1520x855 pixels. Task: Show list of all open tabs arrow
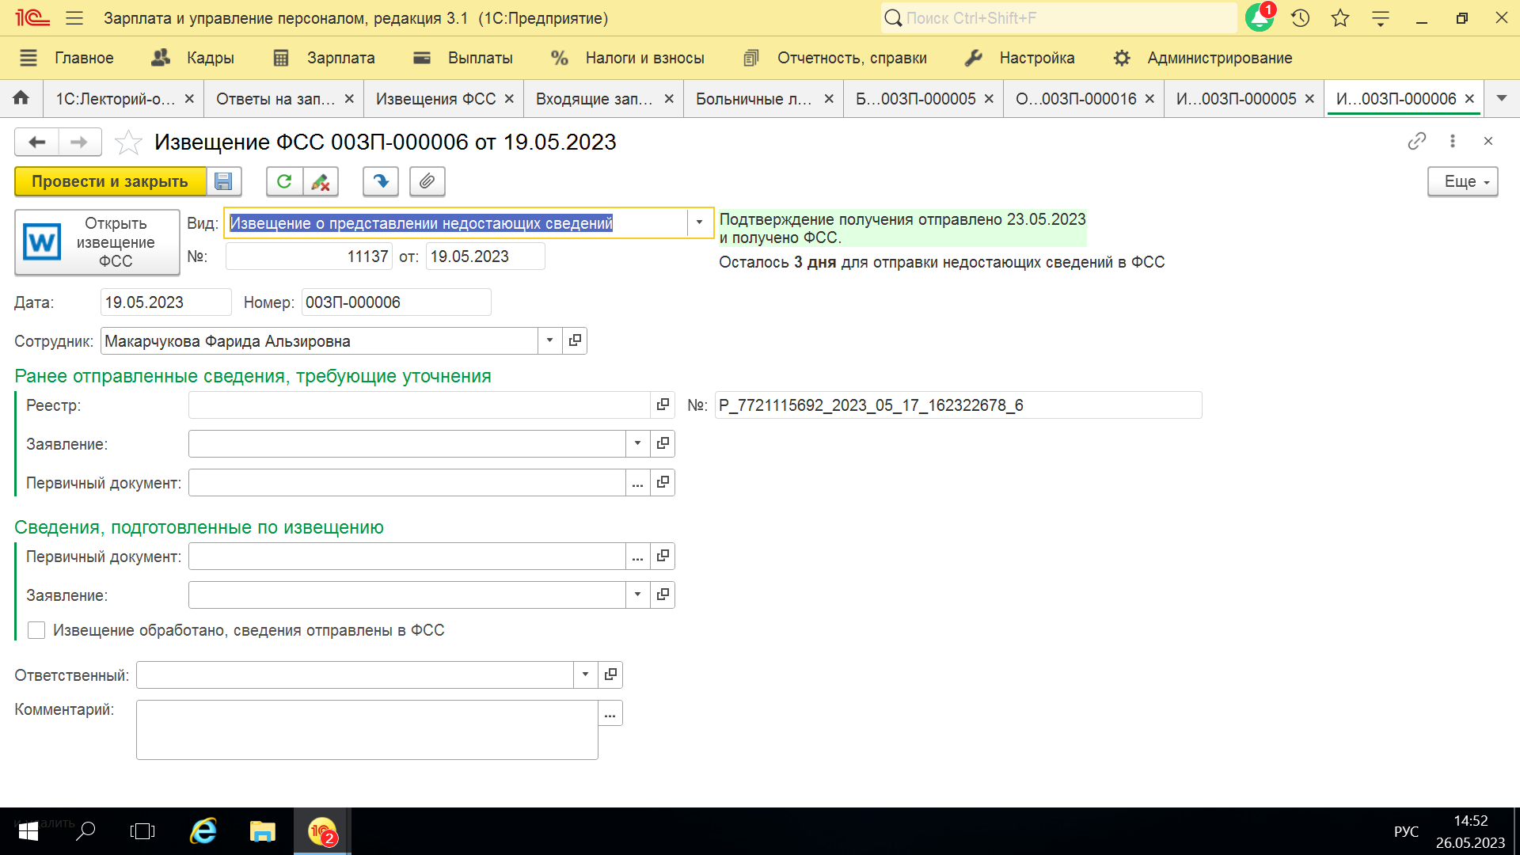click(1502, 98)
